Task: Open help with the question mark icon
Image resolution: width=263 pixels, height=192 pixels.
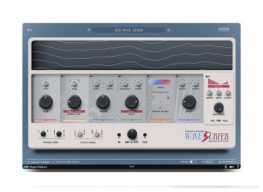Action: 238,167
